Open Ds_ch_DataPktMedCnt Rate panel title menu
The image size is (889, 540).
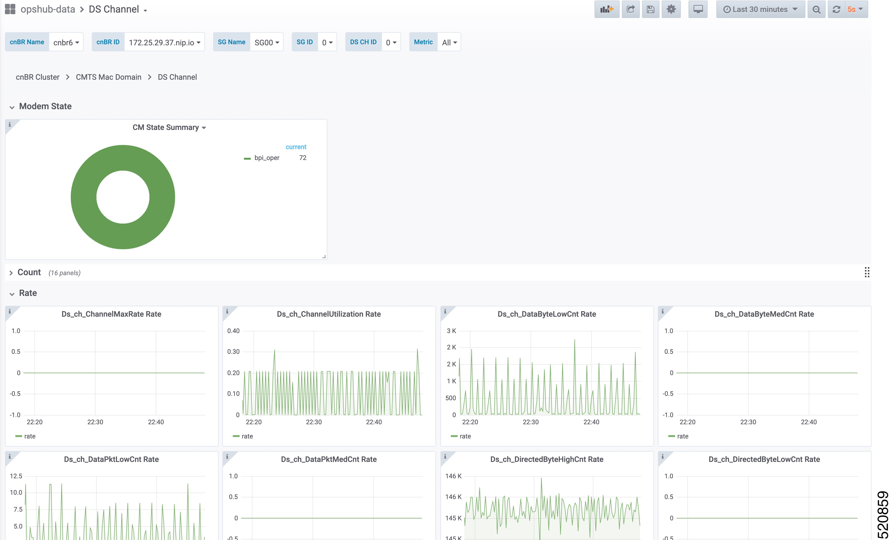pyautogui.click(x=329, y=459)
